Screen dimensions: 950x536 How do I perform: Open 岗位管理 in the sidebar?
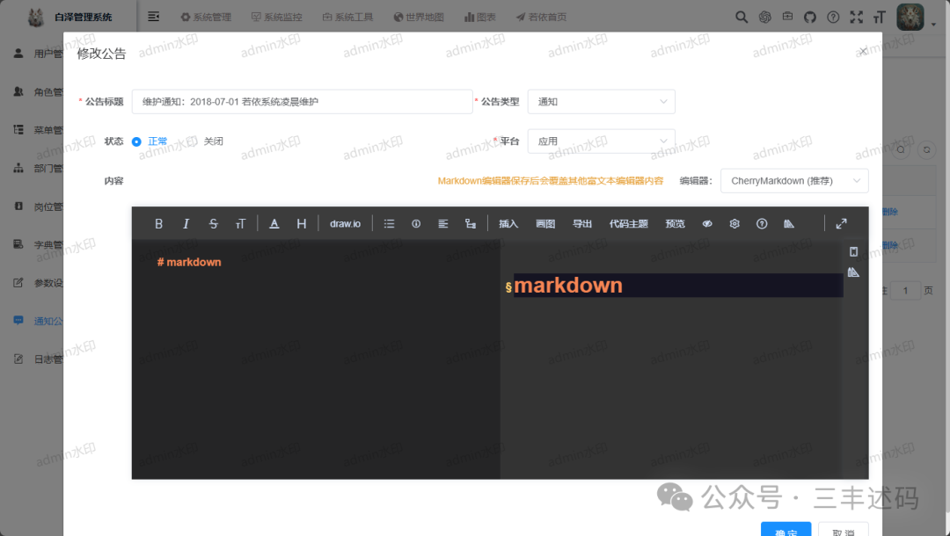click(38, 206)
